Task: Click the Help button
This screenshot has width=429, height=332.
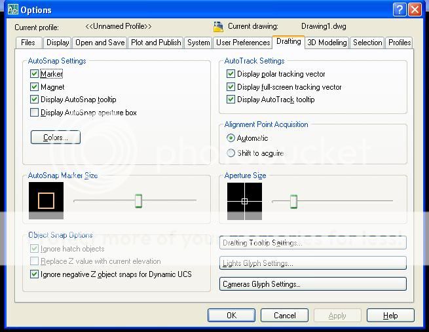Action: pos(390,316)
